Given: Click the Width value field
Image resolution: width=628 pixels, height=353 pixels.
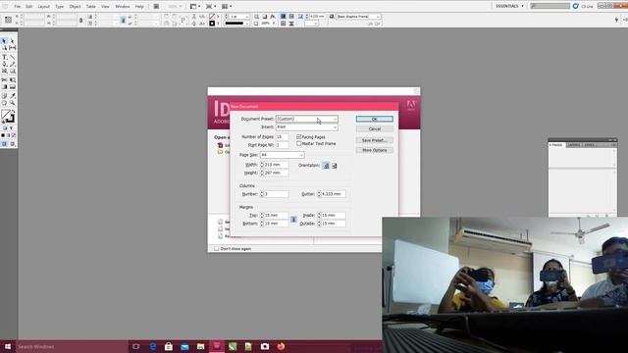Looking at the screenshot, I should coord(276,165).
